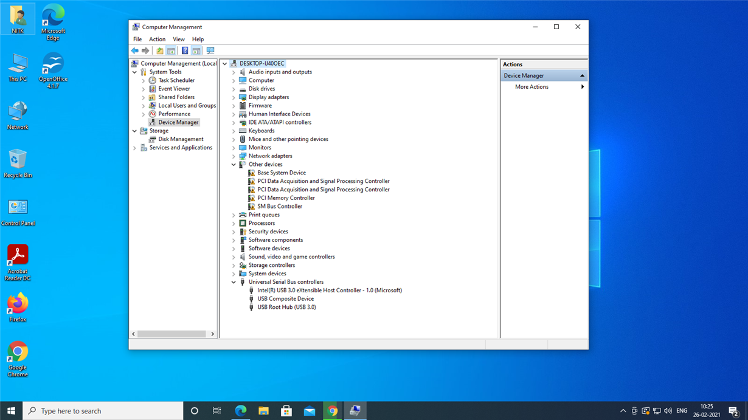Viewport: 748px width, 420px height.
Task: Open the Recycle Bin desktop icon
Action: click(x=18, y=163)
